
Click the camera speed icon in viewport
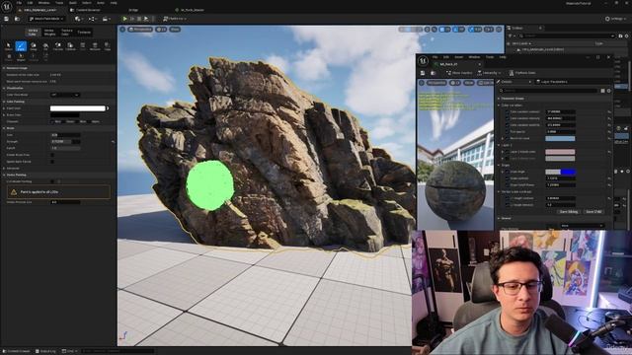click(x=489, y=30)
